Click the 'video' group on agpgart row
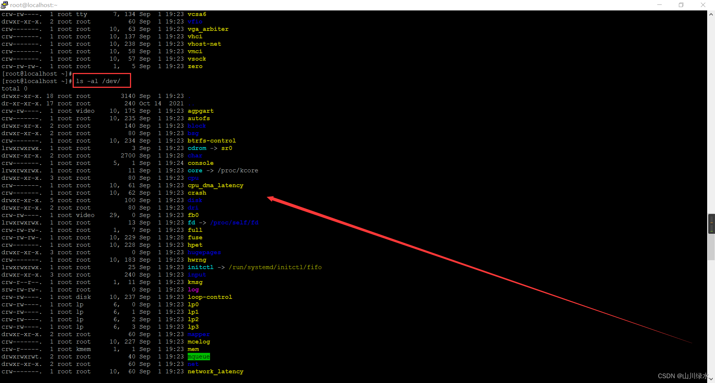 85,111
